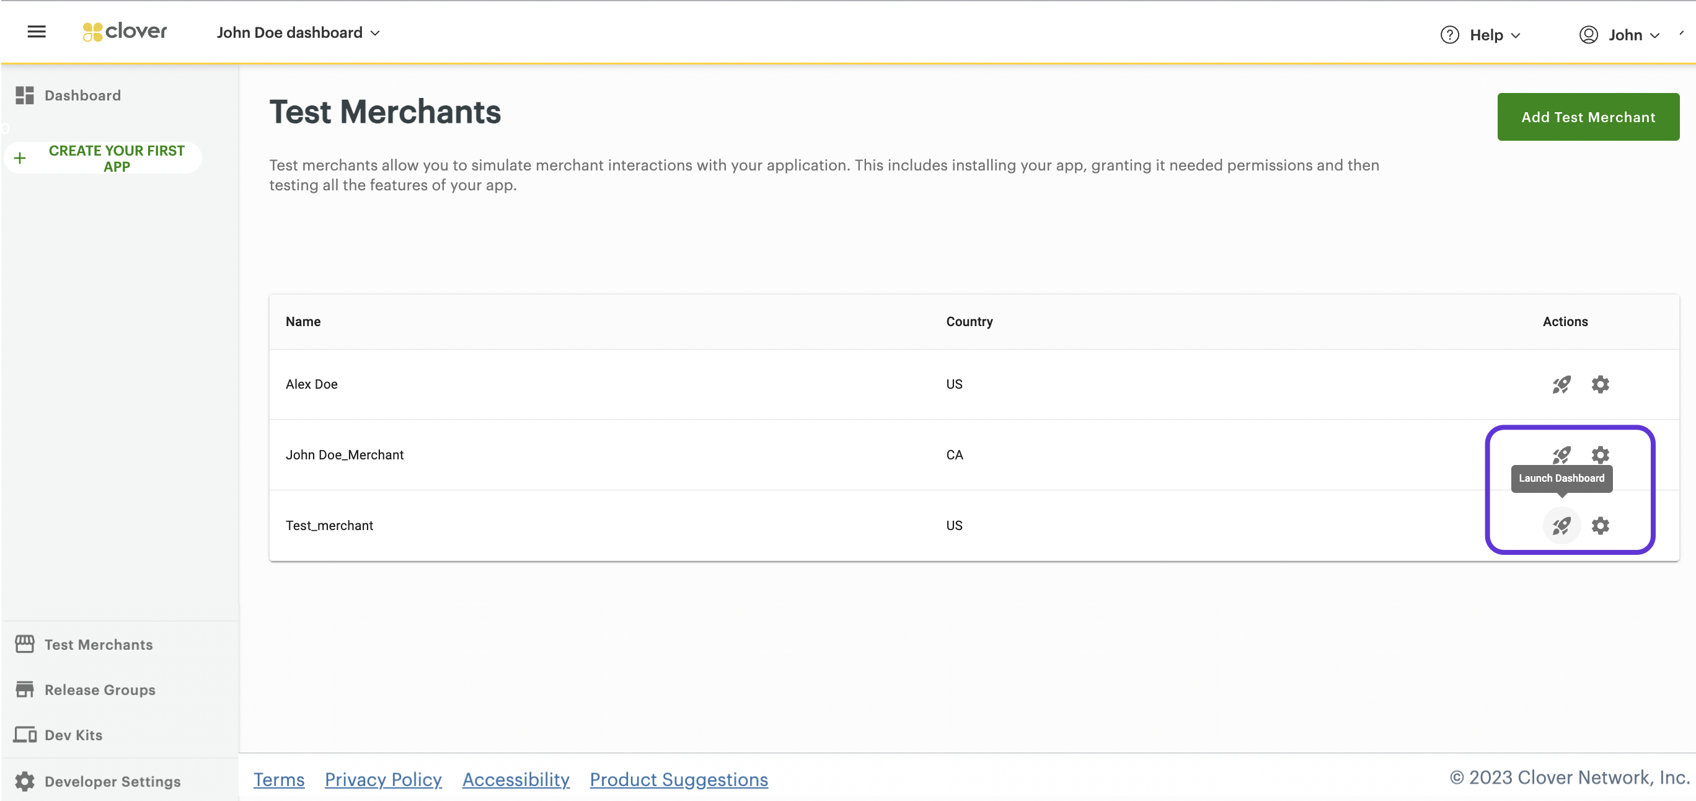Image resolution: width=1696 pixels, height=801 pixels.
Task: Open Dev Kits in sidebar
Action: 73,735
